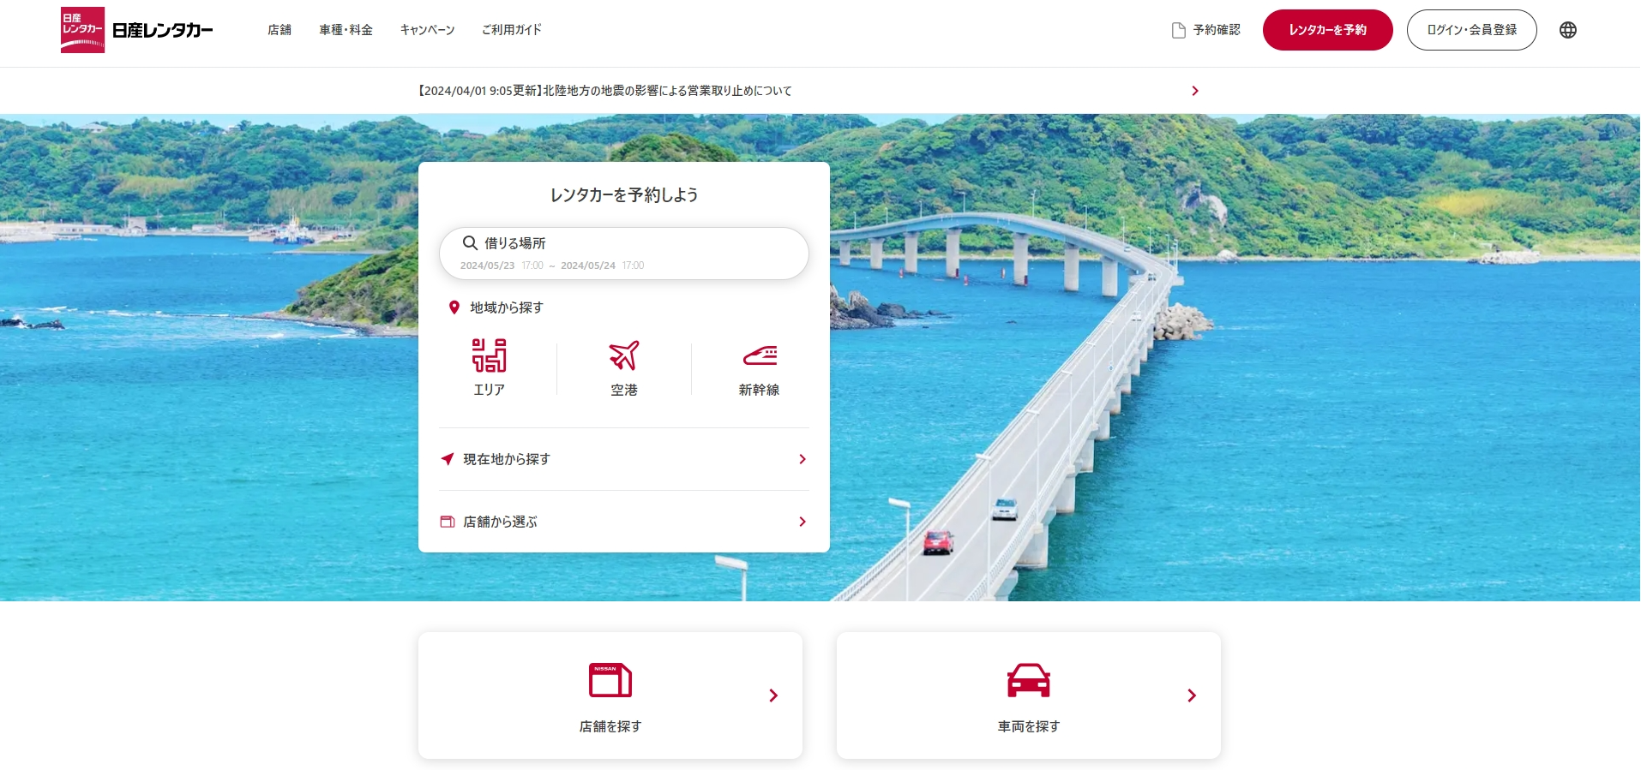Click the 予約確認 document icon

pyautogui.click(x=1178, y=30)
